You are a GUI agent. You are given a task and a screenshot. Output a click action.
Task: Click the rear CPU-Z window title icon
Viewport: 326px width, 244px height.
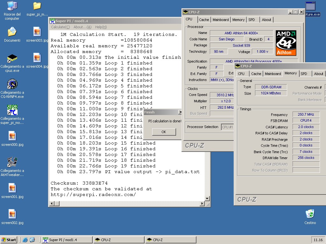tap(186, 12)
